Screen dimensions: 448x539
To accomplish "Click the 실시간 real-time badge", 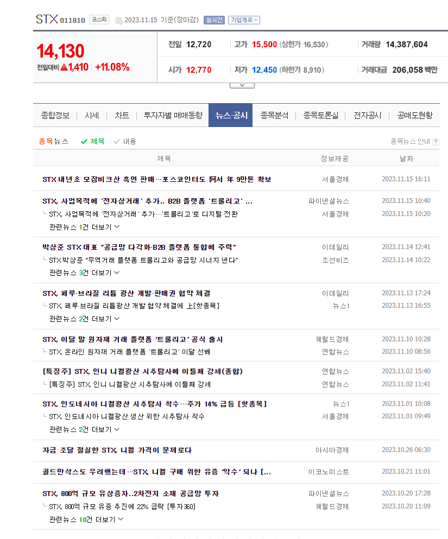I will click(x=214, y=20).
